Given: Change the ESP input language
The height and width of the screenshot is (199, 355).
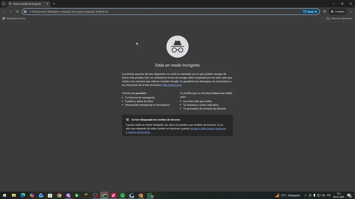Looking at the screenshot, I should click(329, 195).
